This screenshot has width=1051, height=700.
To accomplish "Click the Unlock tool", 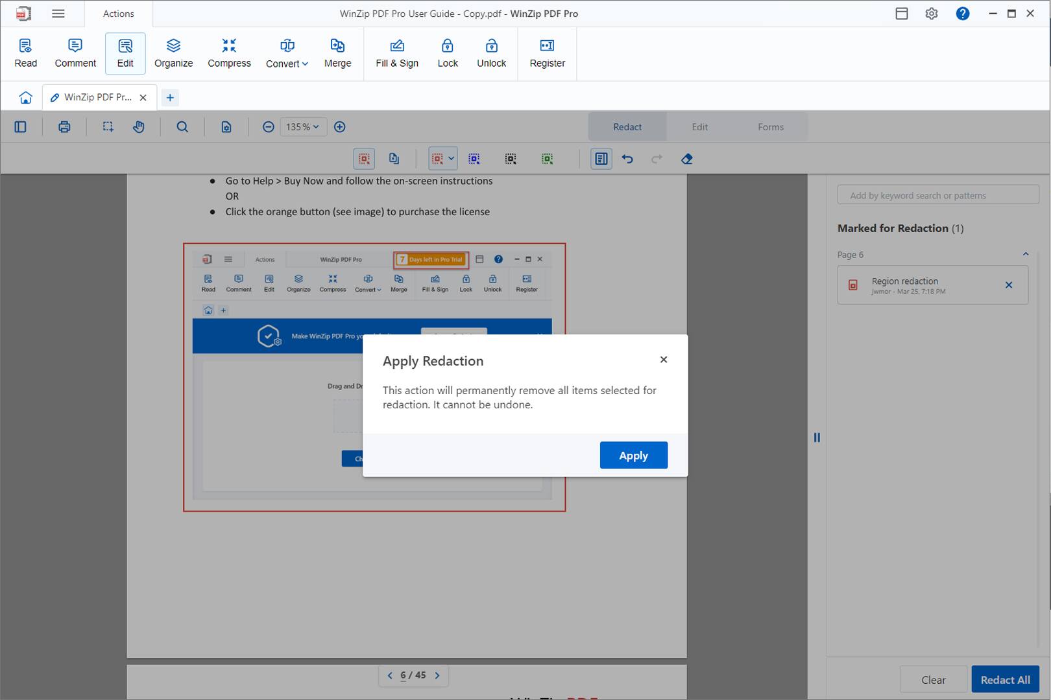I will (x=491, y=53).
